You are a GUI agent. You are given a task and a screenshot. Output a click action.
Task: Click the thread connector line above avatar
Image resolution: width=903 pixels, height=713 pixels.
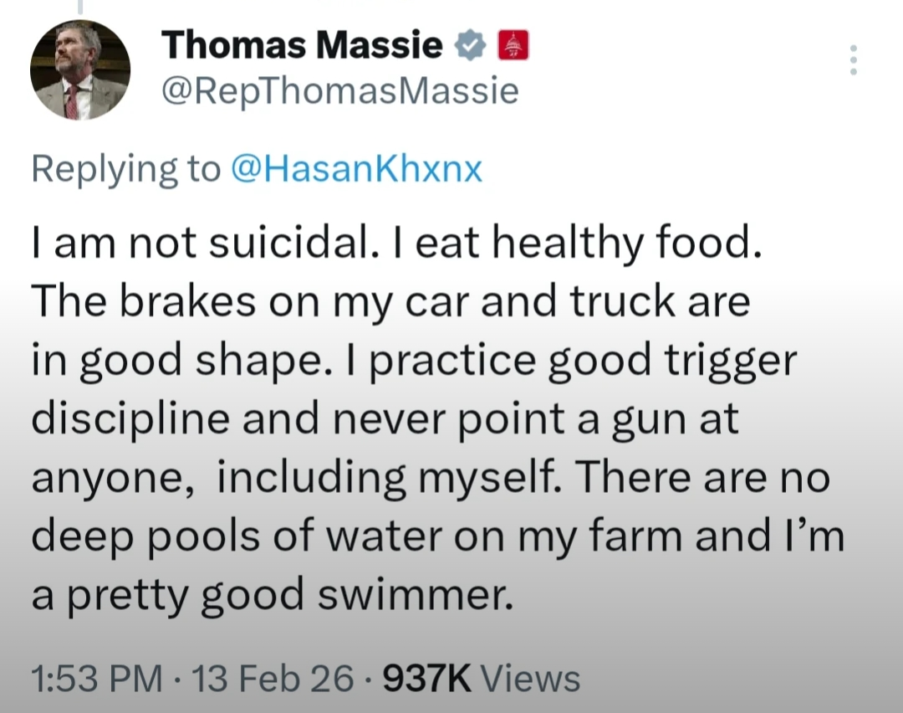80,7
